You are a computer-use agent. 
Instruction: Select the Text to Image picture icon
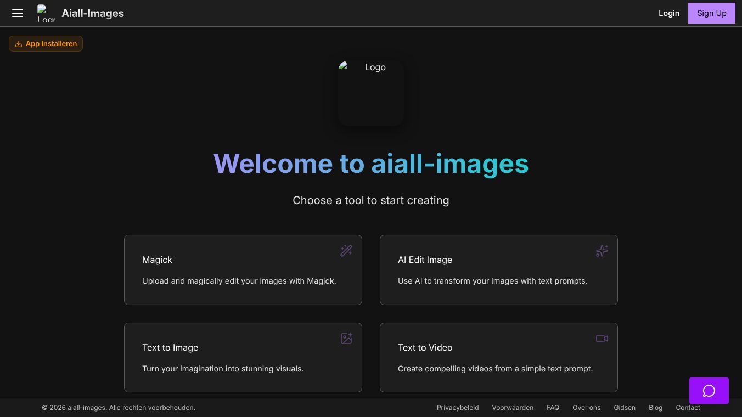[x=346, y=339]
